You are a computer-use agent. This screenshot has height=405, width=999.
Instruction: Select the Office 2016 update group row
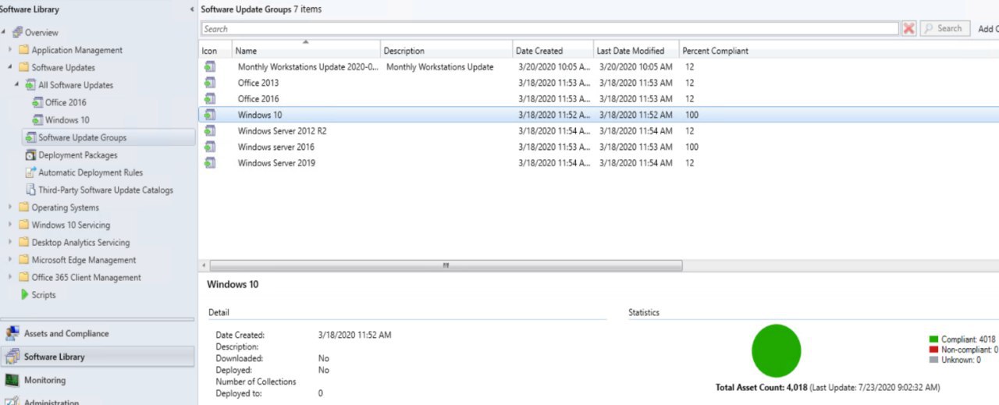point(599,99)
